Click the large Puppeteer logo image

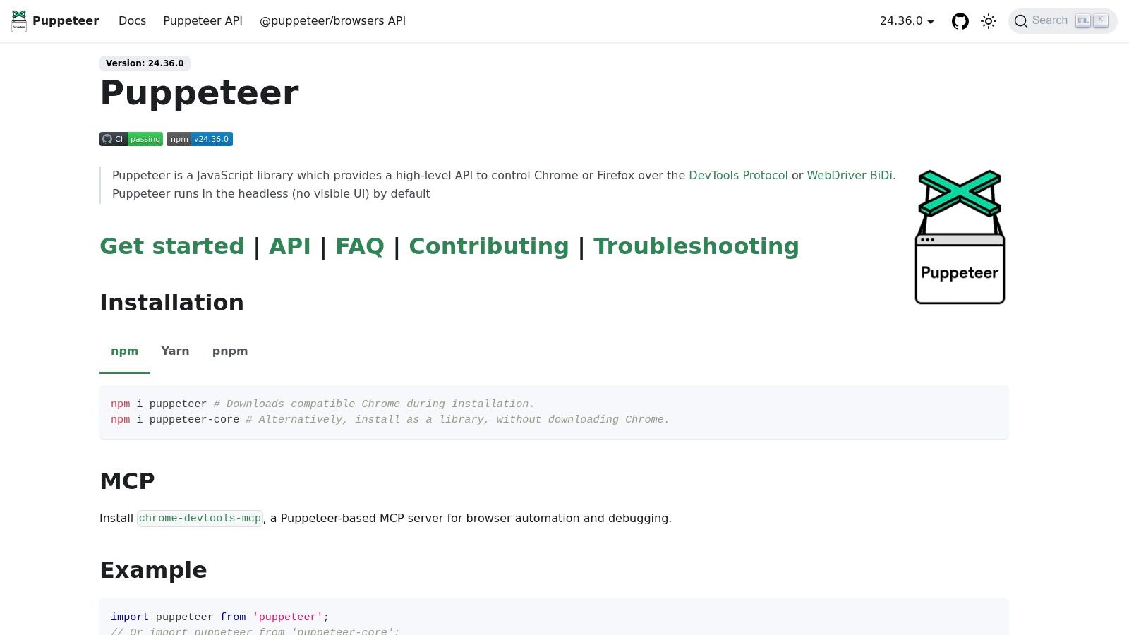click(x=960, y=237)
